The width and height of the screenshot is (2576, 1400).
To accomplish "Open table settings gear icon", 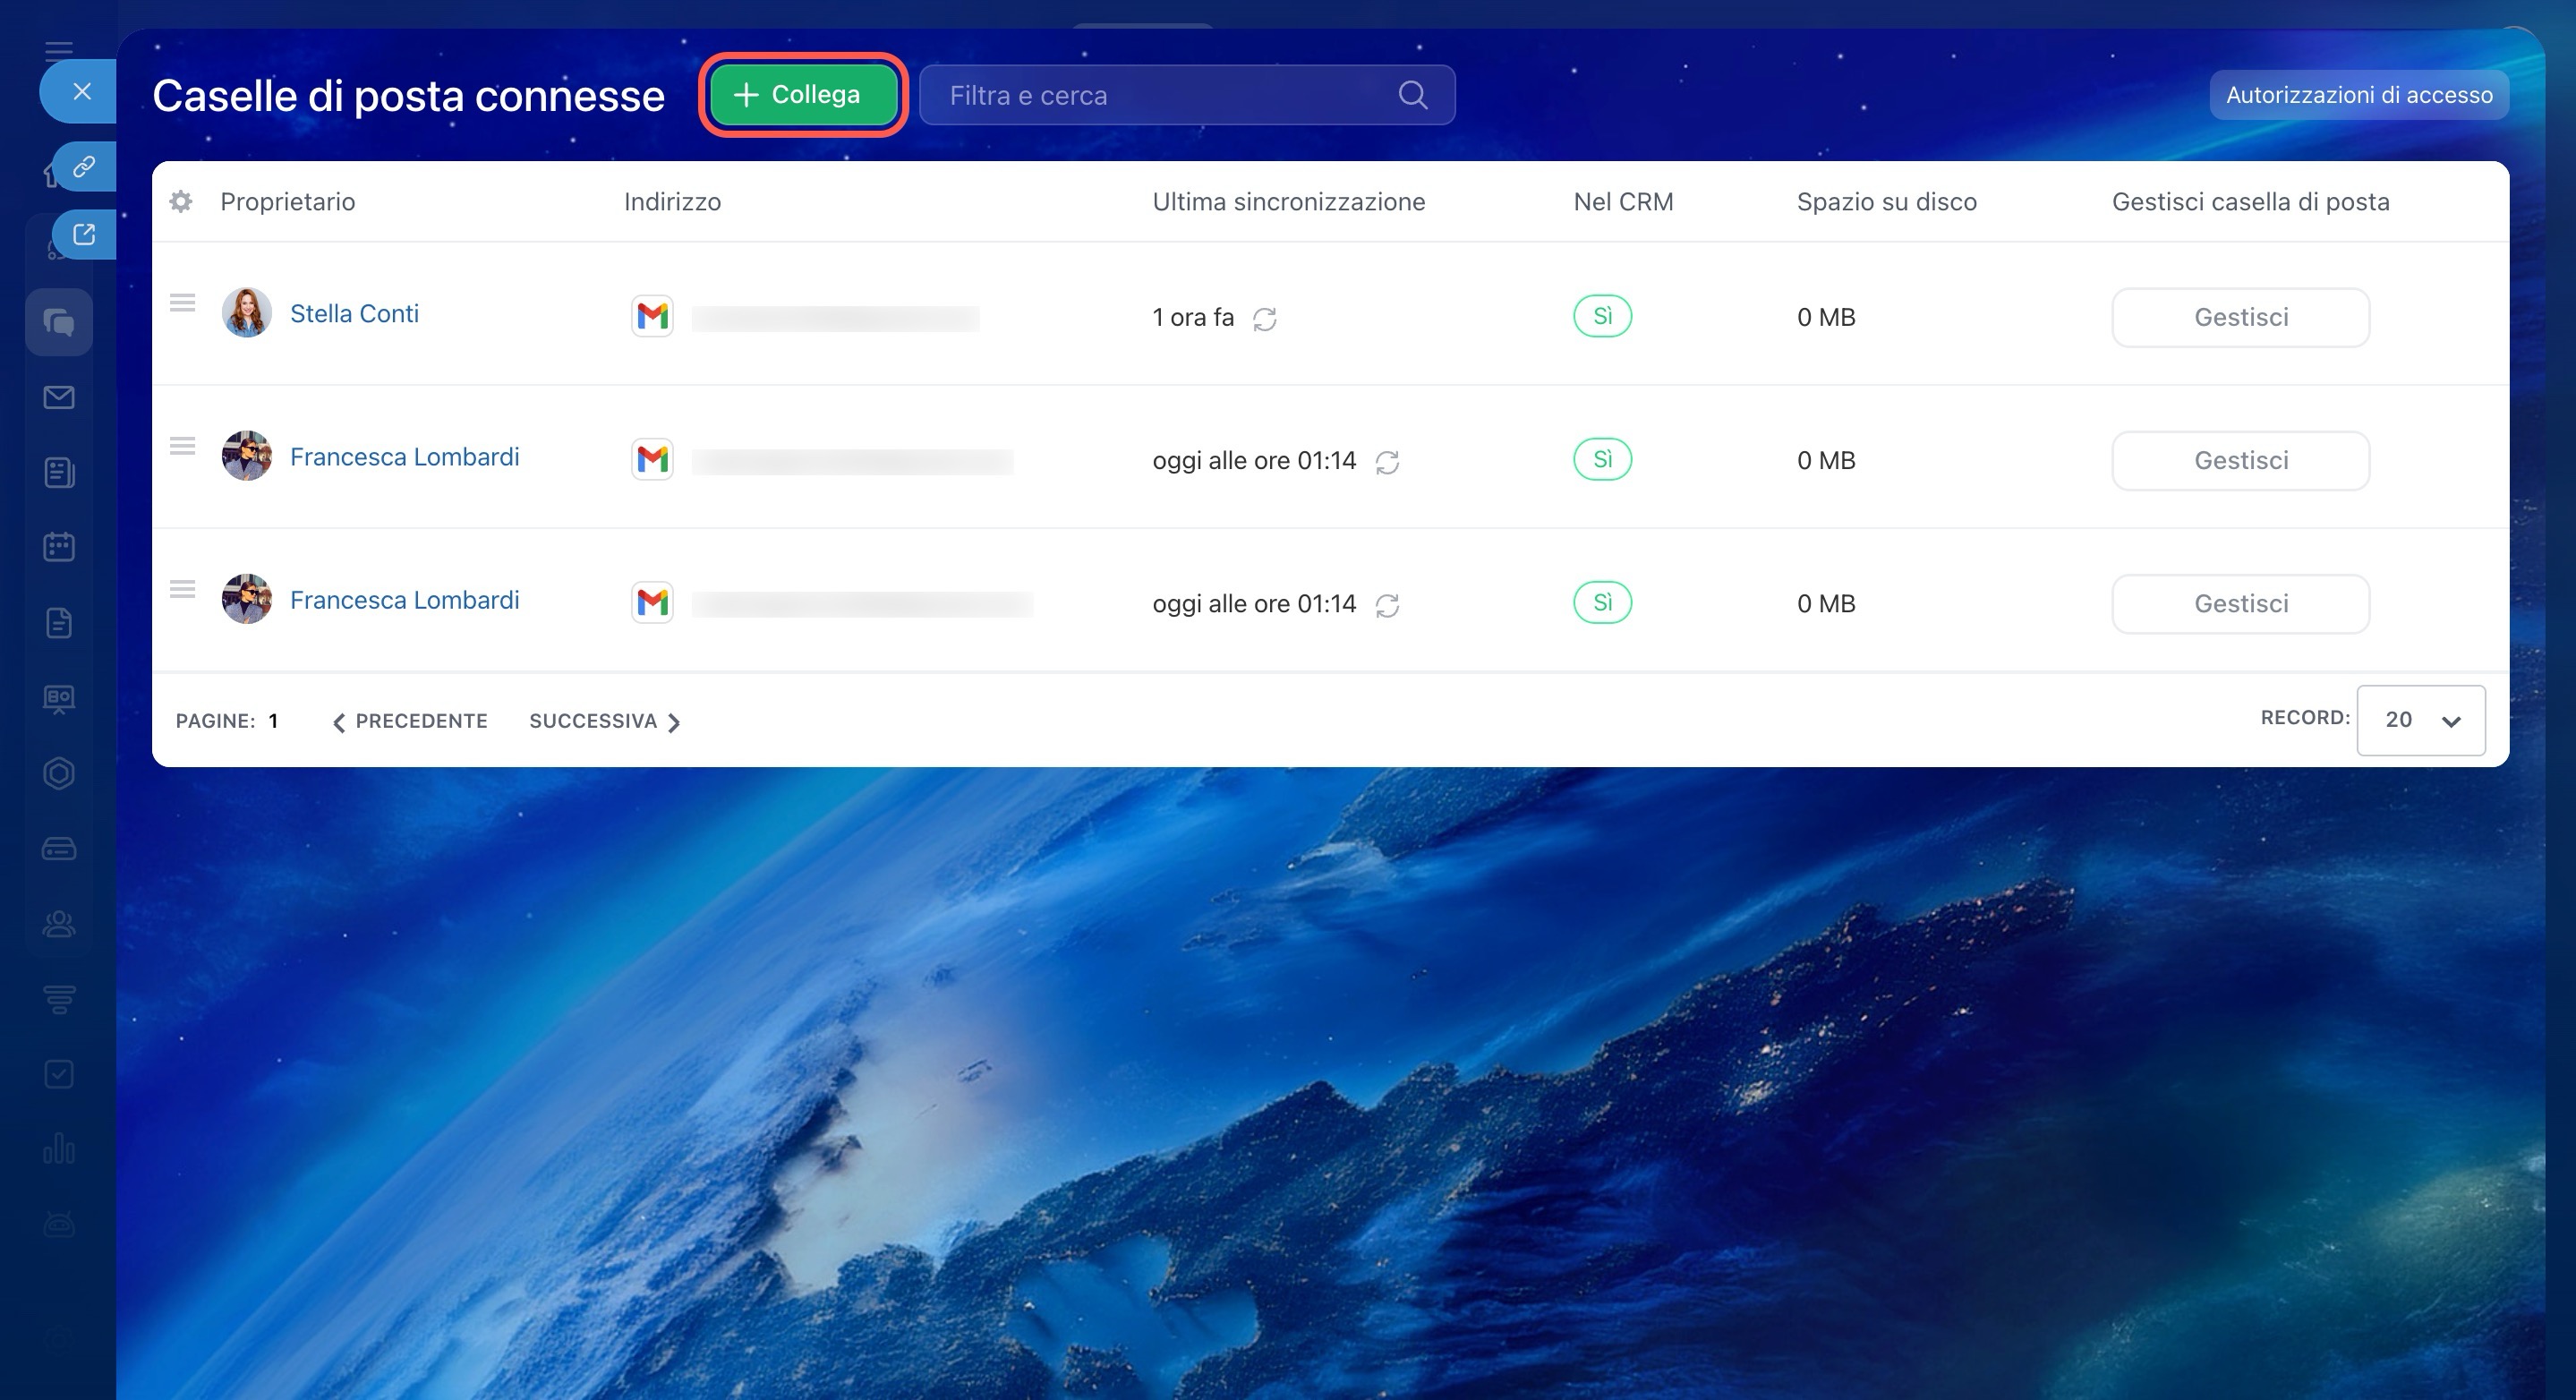I will pyautogui.click(x=181, y=202).
